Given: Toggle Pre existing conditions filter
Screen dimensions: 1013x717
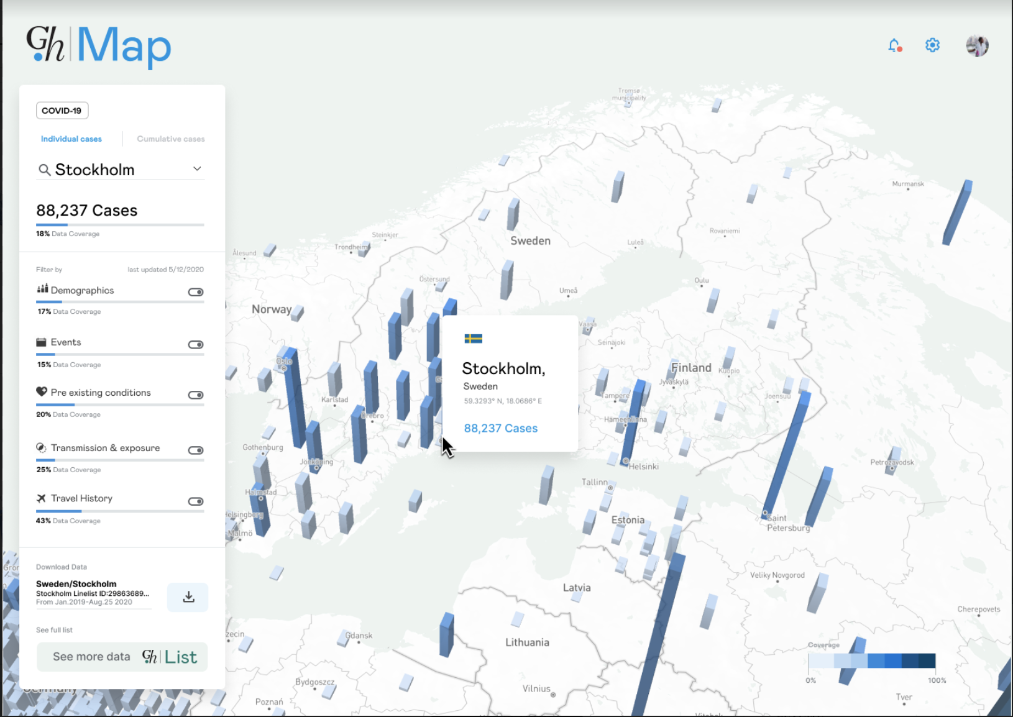Looking at the screenshot, I should click(196, 395).
